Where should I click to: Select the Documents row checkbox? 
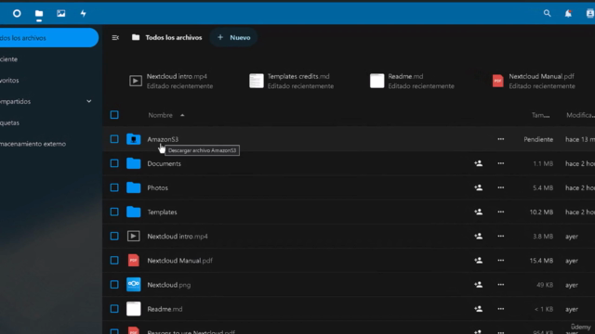(x=114, y=163)
